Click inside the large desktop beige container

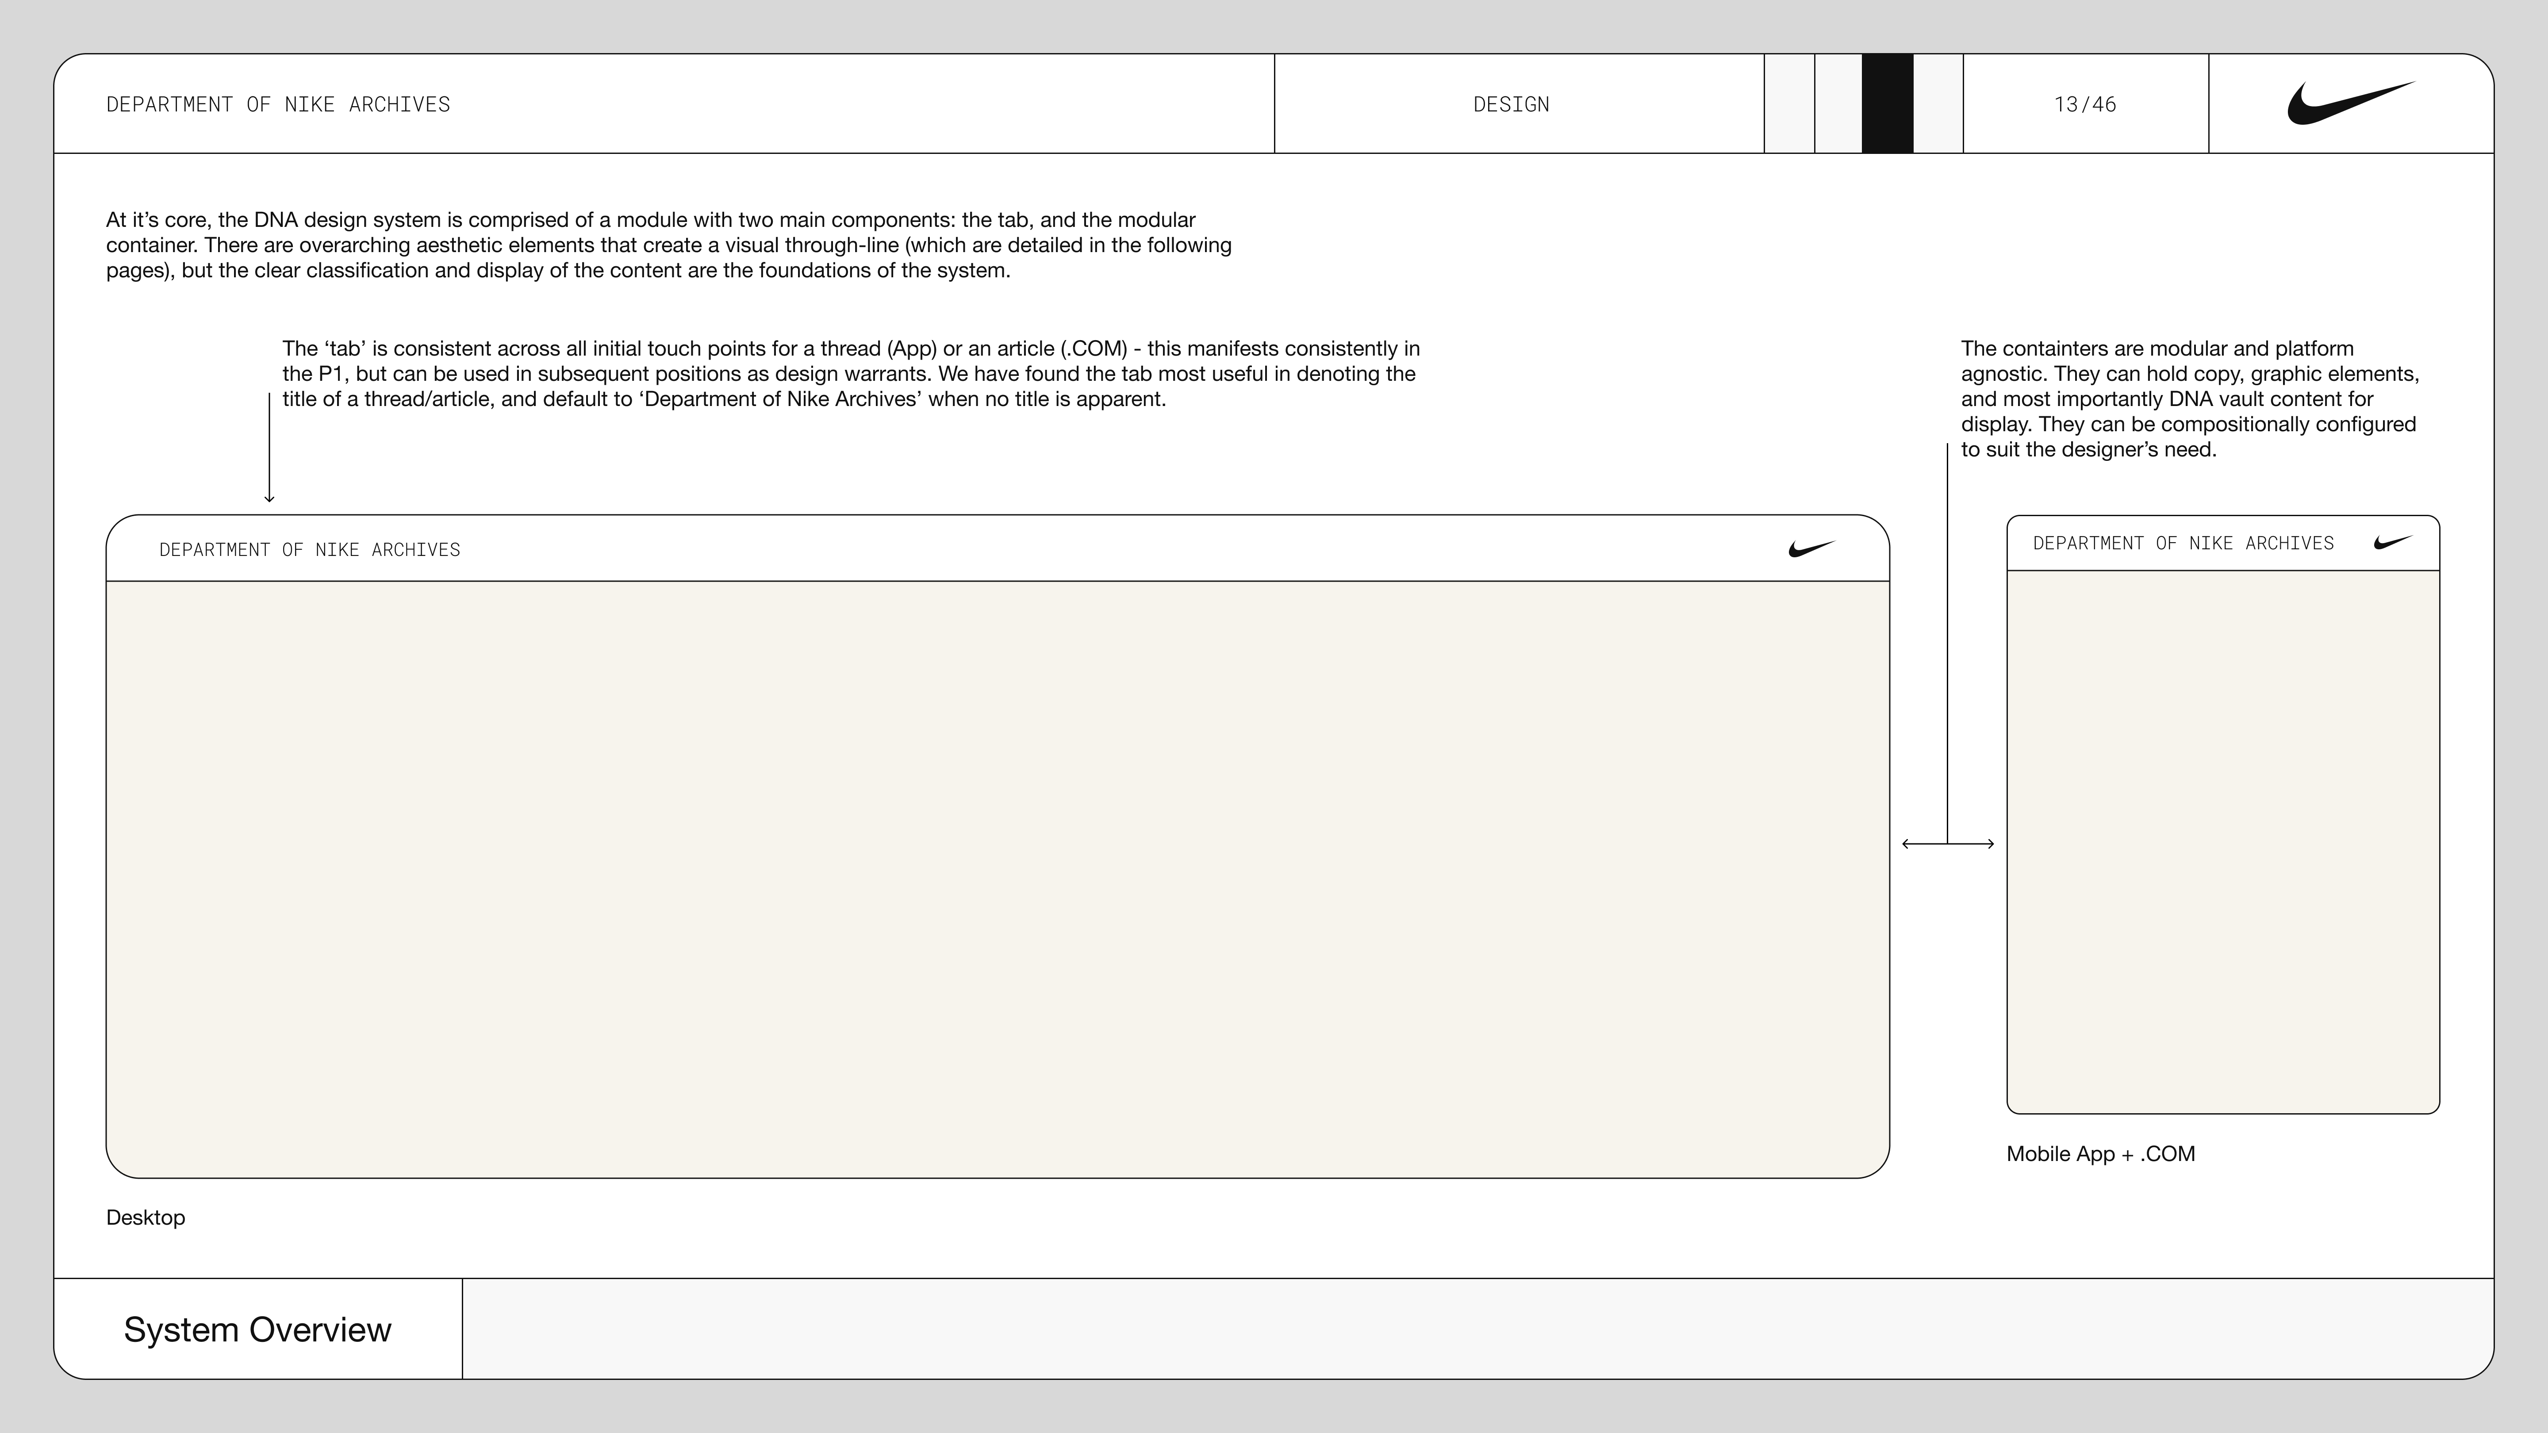coord(997,878)
